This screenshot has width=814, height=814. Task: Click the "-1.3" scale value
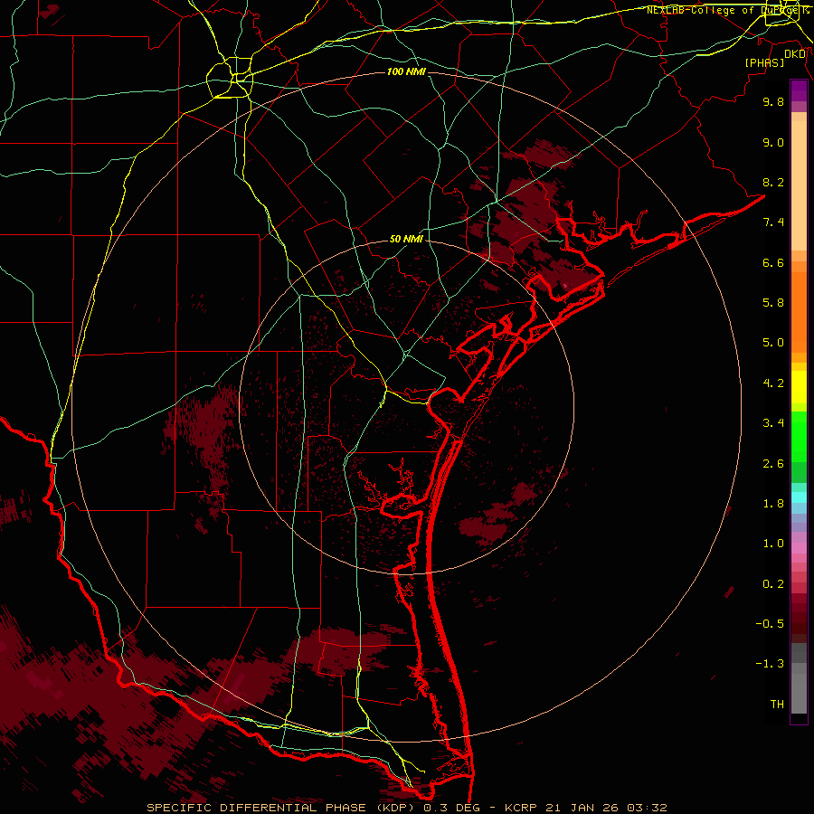click(x=770, y=664)
